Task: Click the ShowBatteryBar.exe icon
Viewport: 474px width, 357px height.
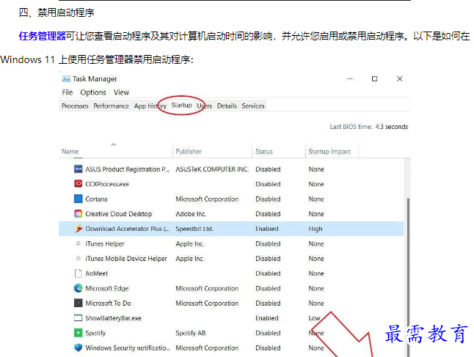Action: [x=79, y=318]
